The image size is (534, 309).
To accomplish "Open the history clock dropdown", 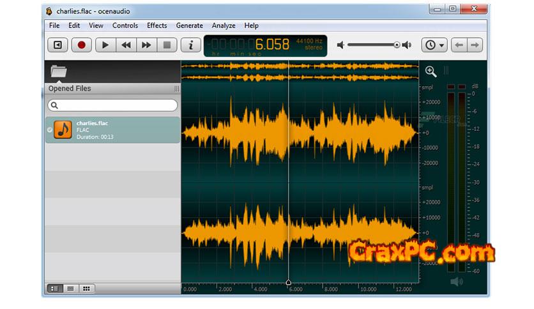I will click(434, 45).
